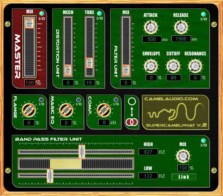
Task: Click the MECH 0 percent value field
Action: pos(68,83)
